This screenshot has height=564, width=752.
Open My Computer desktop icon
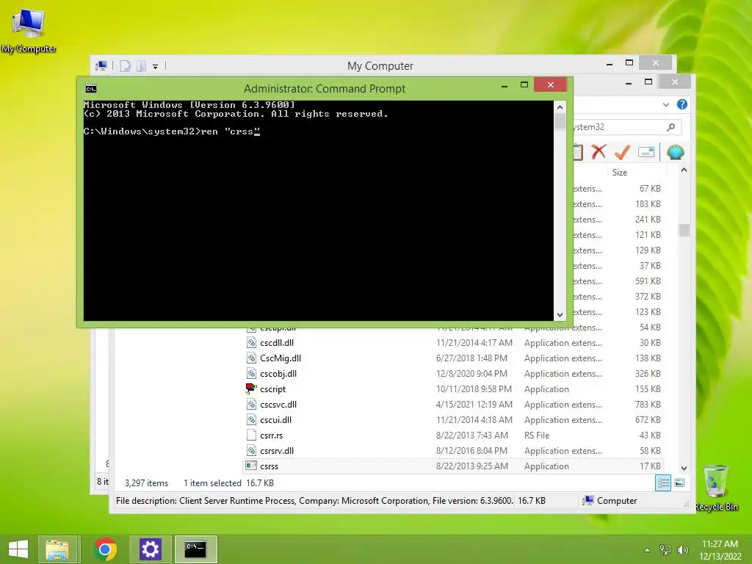(x=29, y=29)
